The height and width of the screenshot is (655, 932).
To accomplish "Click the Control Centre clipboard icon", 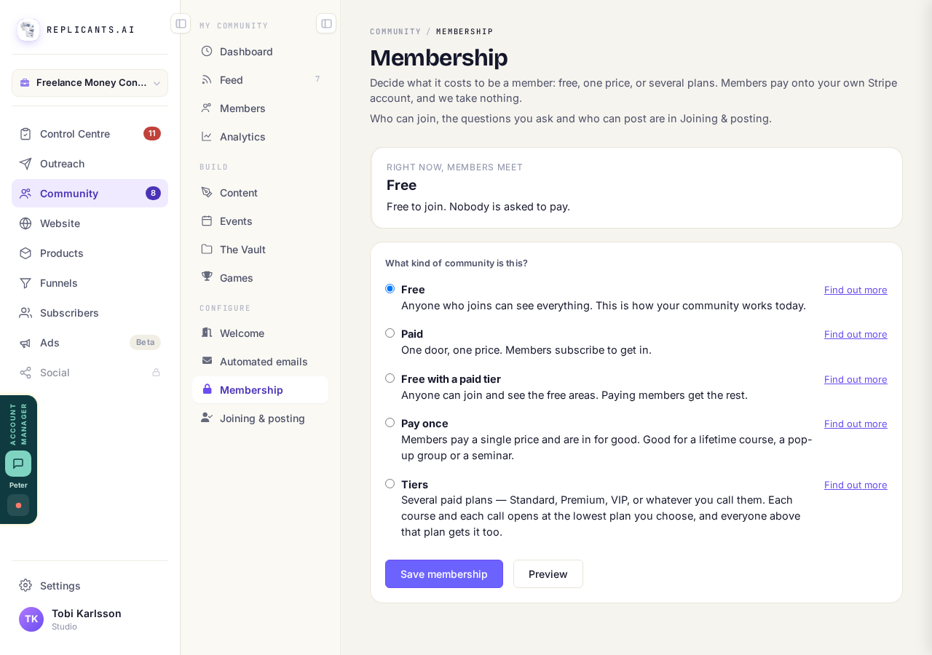I will pyautogui.click(x=25, y=134).
